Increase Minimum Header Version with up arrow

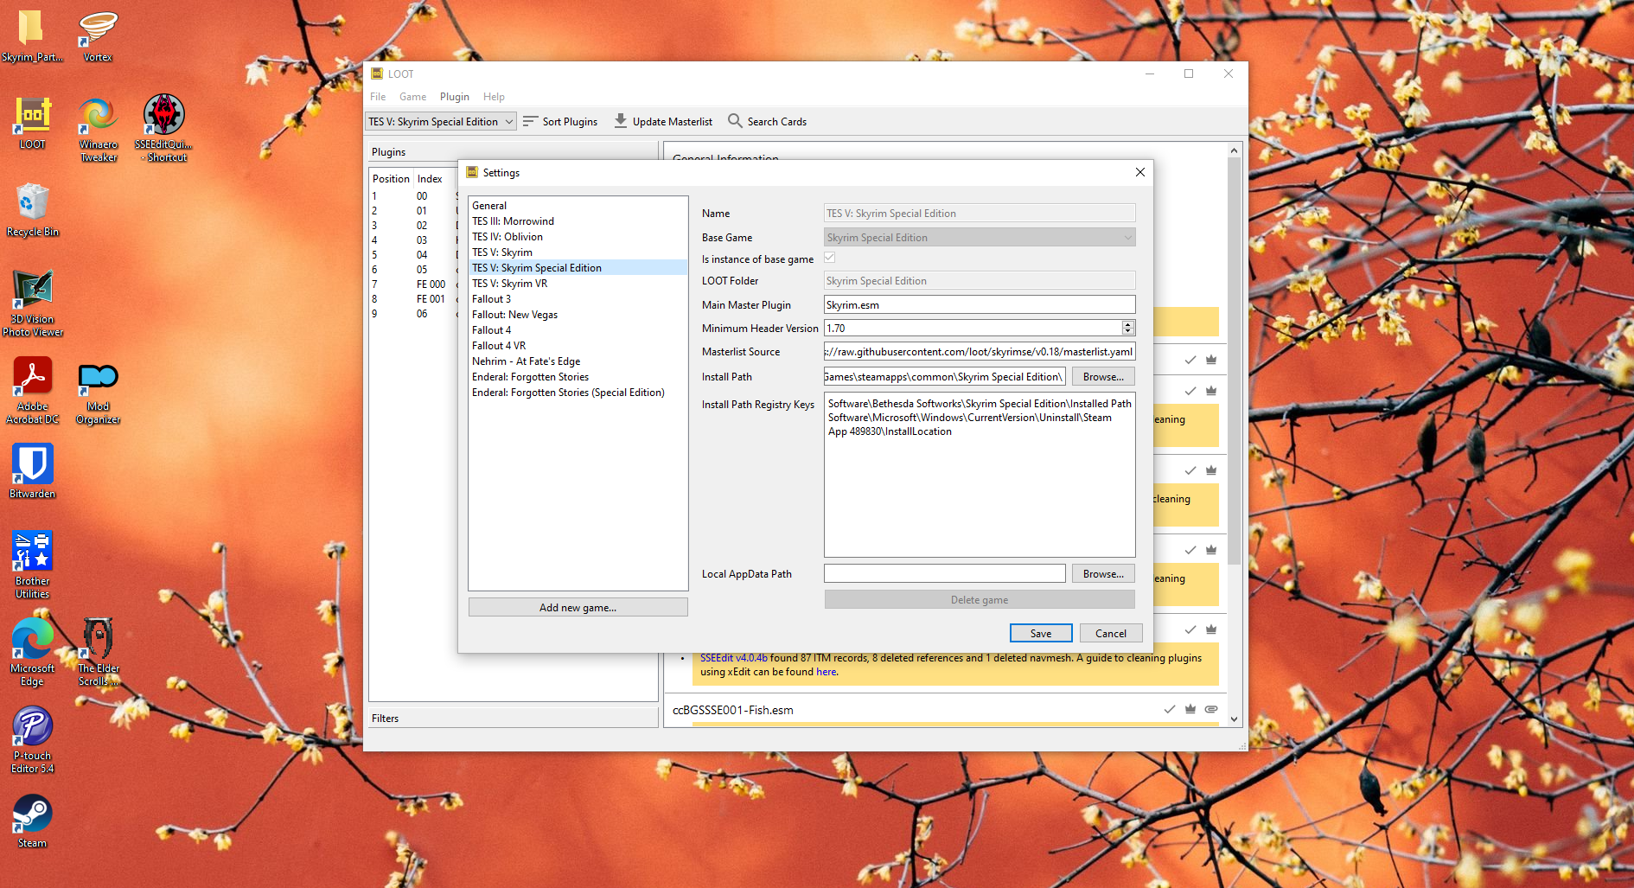(1127, 324)
